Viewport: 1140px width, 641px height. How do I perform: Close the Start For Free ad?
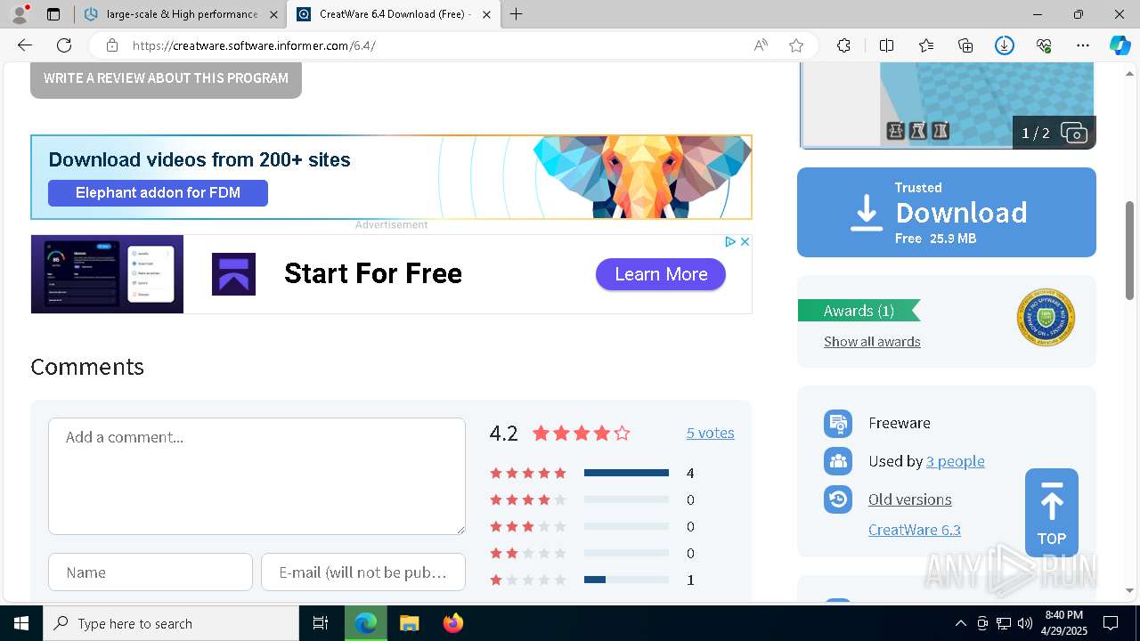pos(745,241)
